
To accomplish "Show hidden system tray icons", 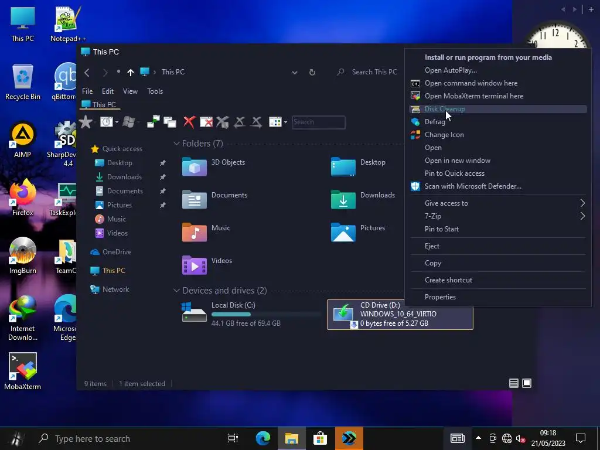I will click(x=478, y=438).
